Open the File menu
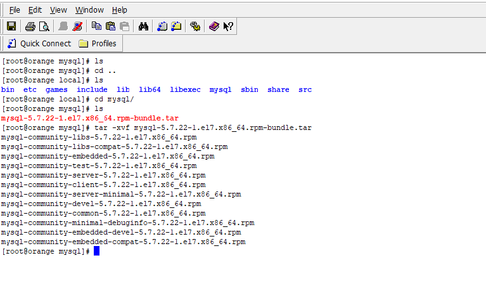 [15, 10]
